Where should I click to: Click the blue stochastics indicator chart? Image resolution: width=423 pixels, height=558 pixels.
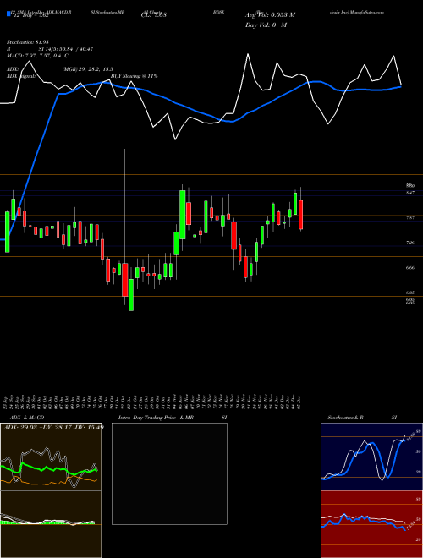[371, 457]
